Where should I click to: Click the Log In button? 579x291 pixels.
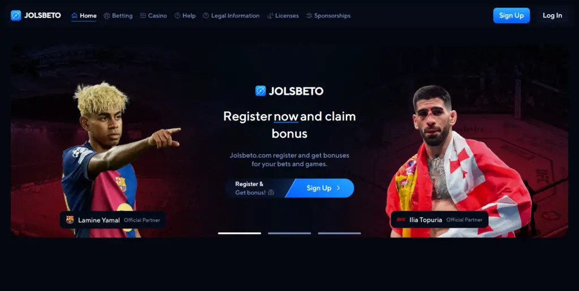(x=552, y=15)
